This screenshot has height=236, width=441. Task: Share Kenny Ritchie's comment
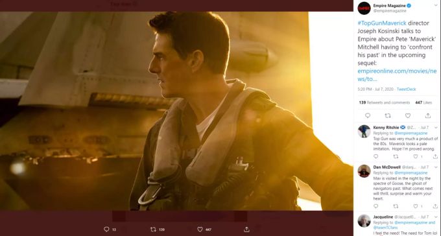tap(435, 156)
